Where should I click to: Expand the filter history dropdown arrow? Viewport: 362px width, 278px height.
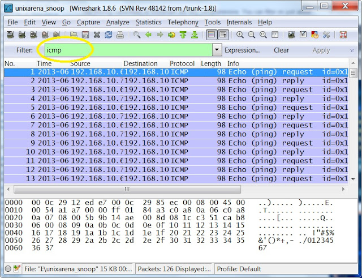(x=217, y=50)
